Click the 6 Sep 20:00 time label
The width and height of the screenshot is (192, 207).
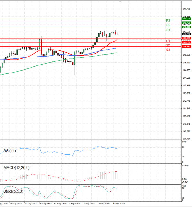click(x=119, y=204)
